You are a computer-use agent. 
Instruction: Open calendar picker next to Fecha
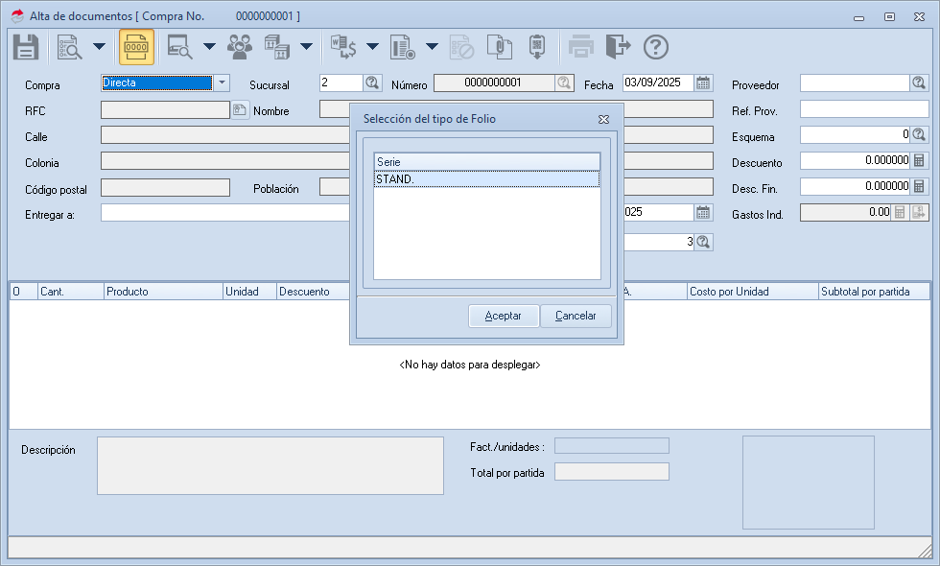point(703,83)
